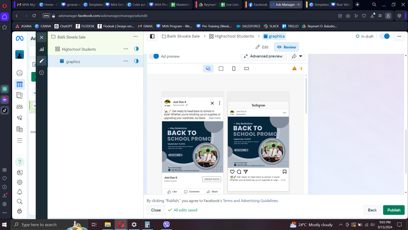Open the help question mark icon
This screenshot has width=408, height=230.
click(20, 162)
